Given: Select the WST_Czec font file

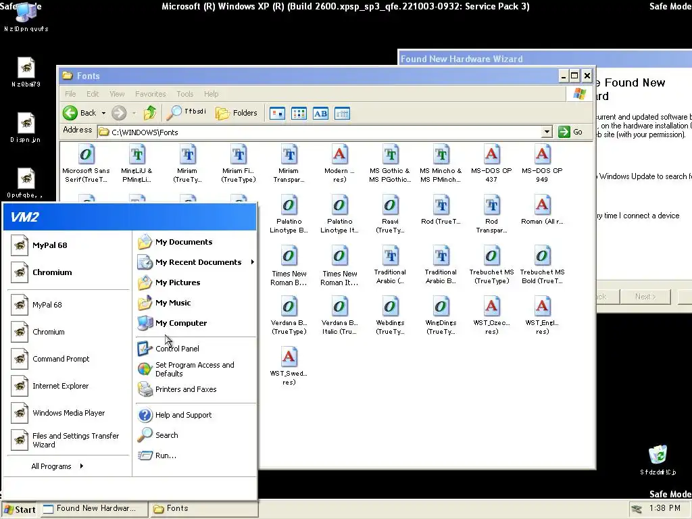Looking at the screenshot, I should (491, 307).
